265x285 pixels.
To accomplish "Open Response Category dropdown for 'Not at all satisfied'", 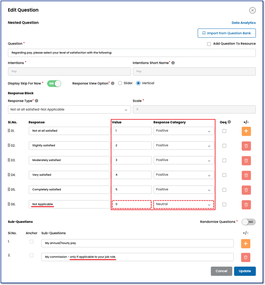I will click(x=184, y=131).
